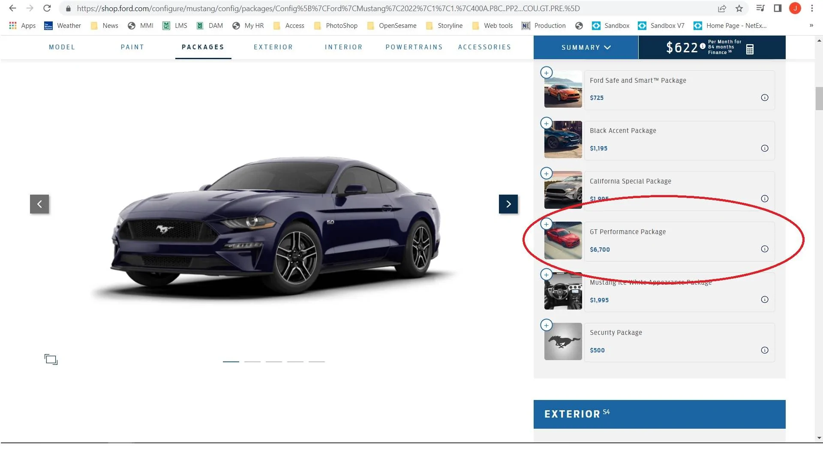Open the Home Page - NetEx bookmark
The height and width of the screenshot is (463, 823).
[x=730, y=26]
